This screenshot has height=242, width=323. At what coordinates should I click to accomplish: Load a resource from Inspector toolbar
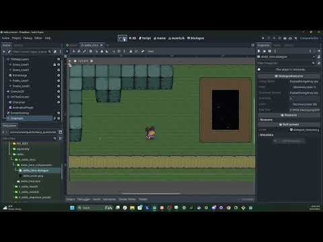[x=264, y=51]
